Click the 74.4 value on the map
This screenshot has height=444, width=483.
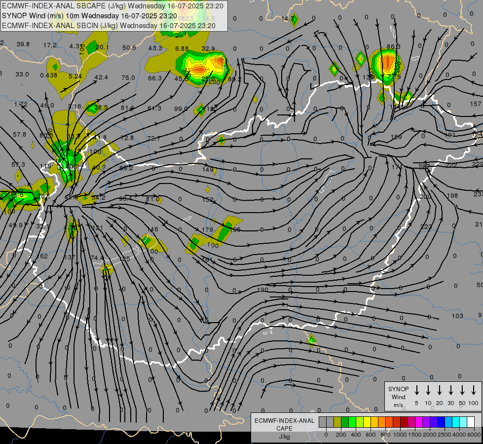pyautogui.click(x=97, y=258)
